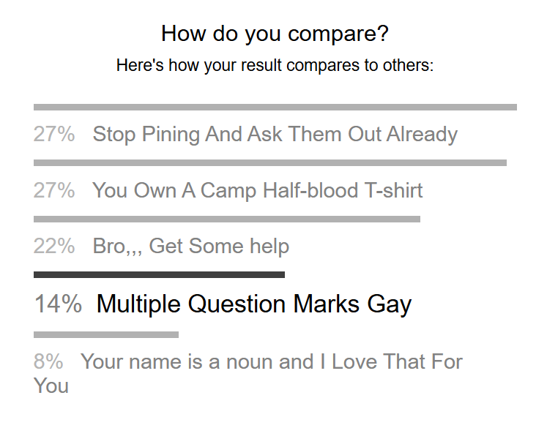547x428 pixels.
Task: Select the "Bro,,, Get Some help" result
Action: pos(190,247)
